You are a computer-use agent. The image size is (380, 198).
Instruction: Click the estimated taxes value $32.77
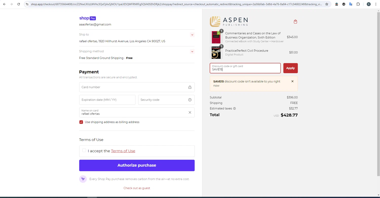[x=293, y=108]
